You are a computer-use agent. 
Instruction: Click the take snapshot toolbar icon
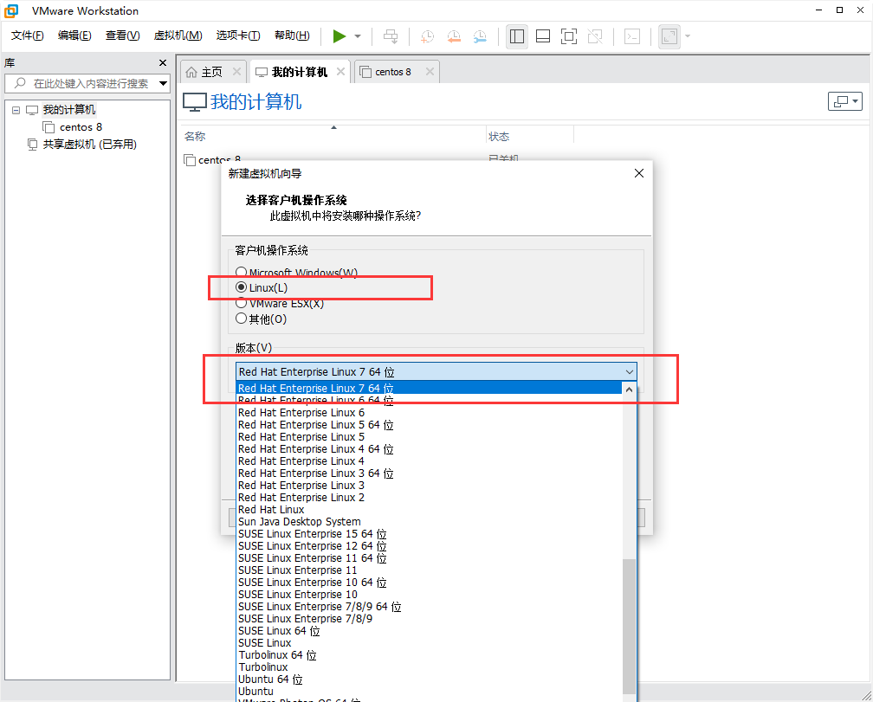[x=427, y=36]
